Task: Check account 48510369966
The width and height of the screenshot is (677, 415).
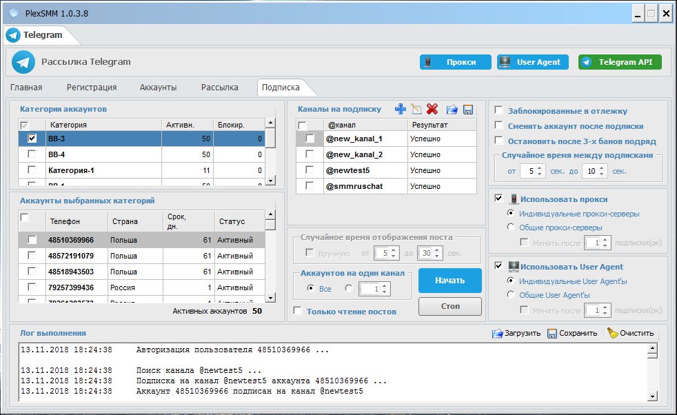Action: 32,240
